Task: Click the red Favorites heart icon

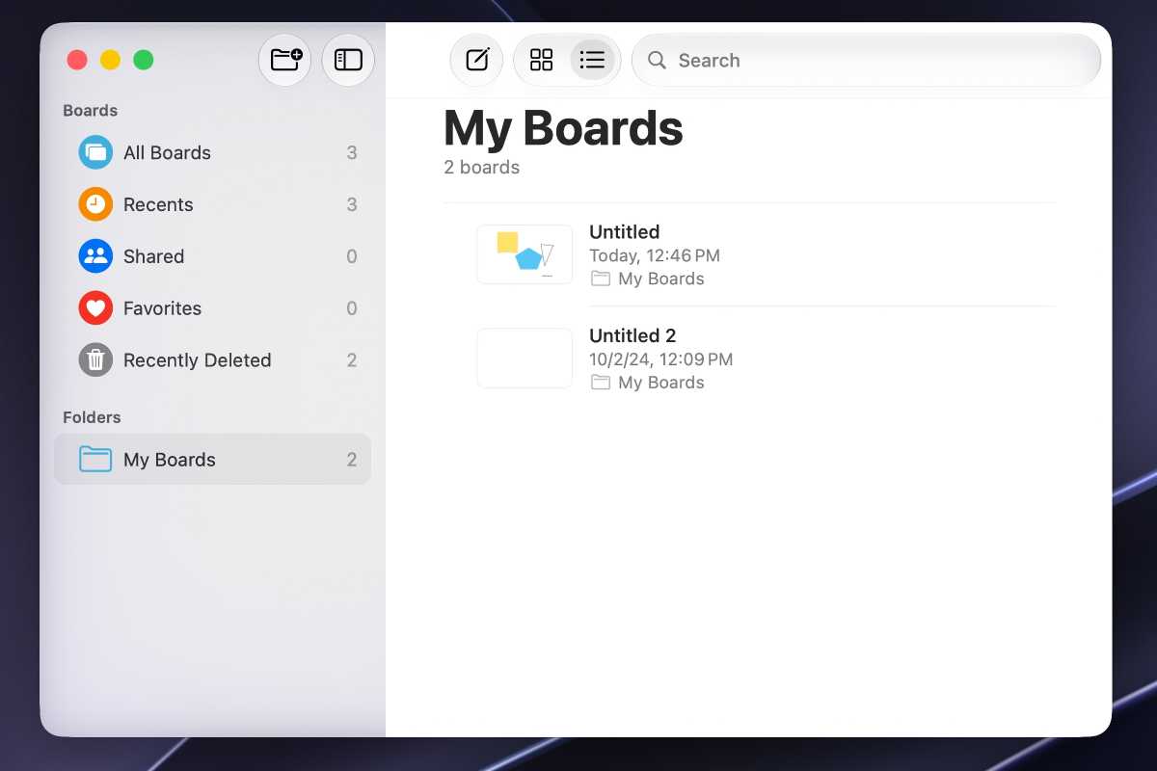Action: pos(95,308)
